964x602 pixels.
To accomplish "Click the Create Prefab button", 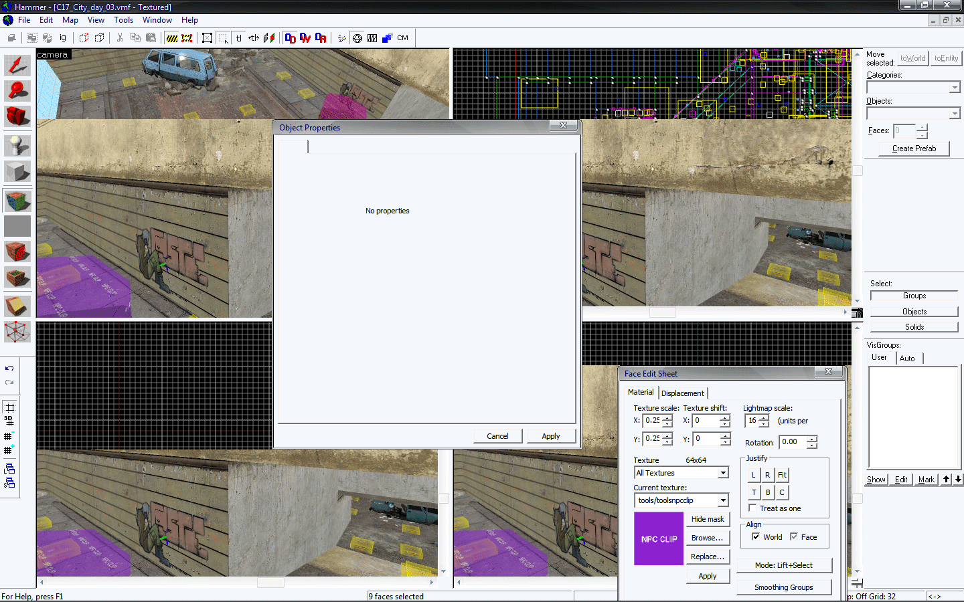I will [914, 148].
